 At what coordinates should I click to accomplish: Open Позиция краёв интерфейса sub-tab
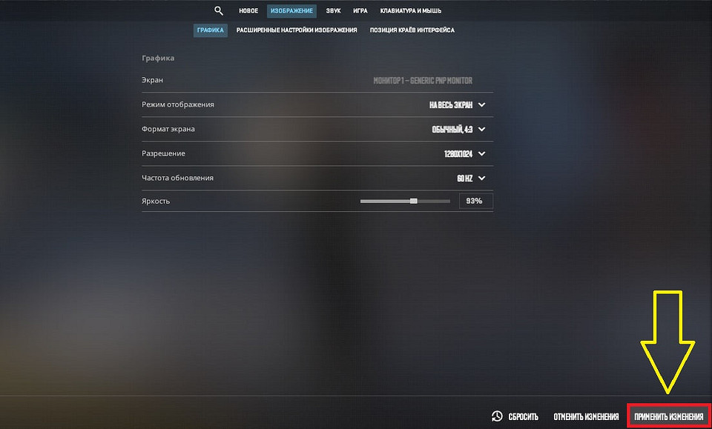[412, 30]
